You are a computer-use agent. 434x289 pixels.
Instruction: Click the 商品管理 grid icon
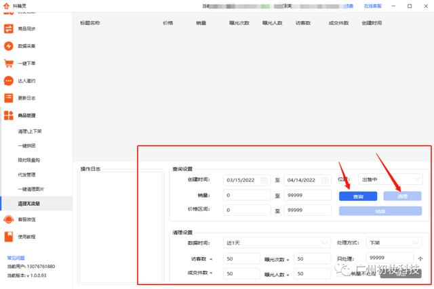9,116
